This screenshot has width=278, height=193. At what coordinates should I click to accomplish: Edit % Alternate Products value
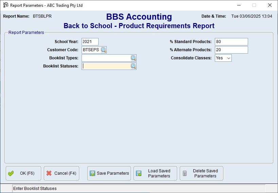231,50
